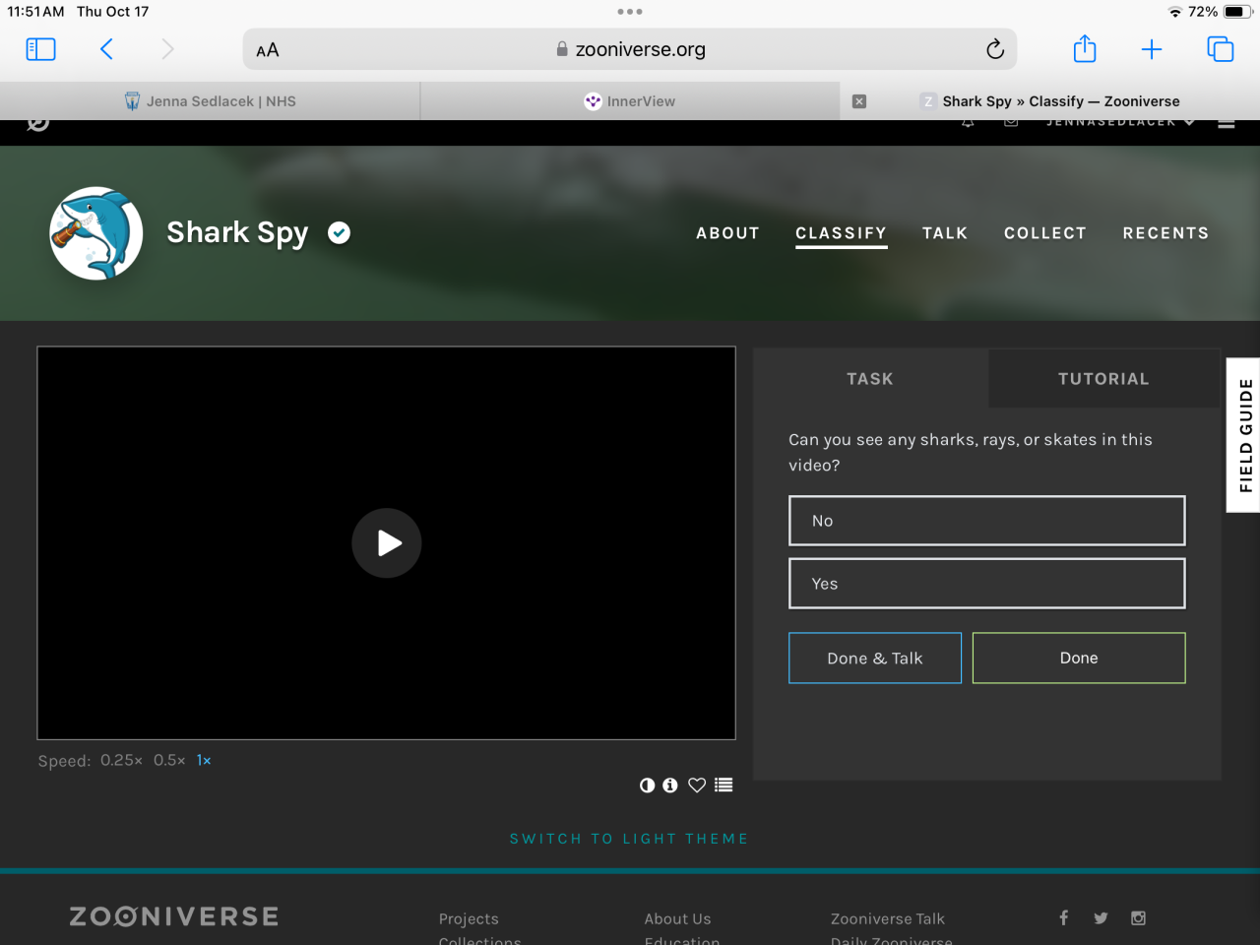Submit classification with the Done button
The height and width of the screenshot is (945, 1260).
pyautogui.click(x=1079, y=658)
